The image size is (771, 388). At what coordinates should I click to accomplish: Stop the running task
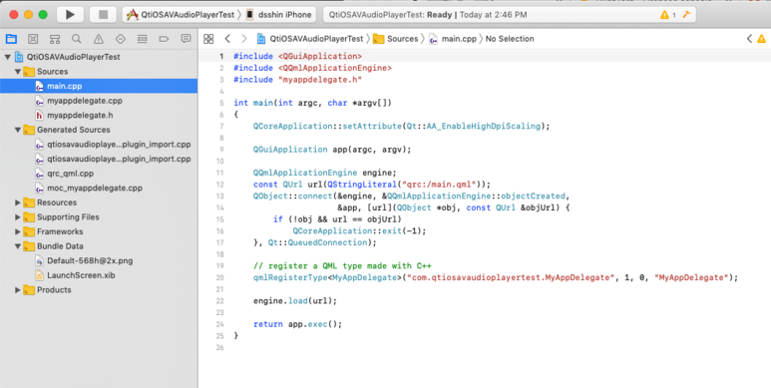pos(103,15)
